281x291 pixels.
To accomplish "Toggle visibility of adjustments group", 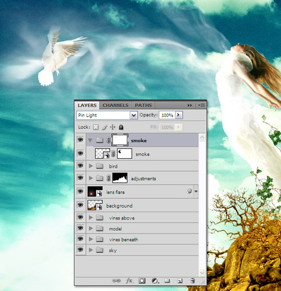I will click(80, 177).
